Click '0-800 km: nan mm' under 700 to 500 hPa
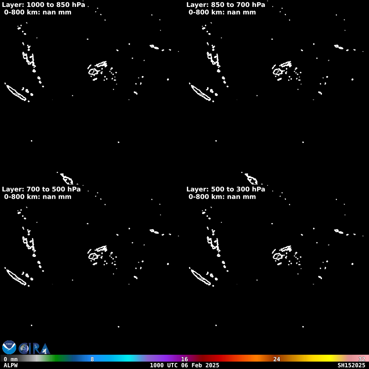The height and width of the screenshot is (369, 369). 38,197
